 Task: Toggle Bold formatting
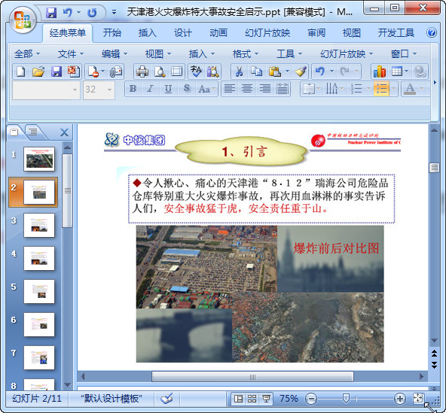[133, 89]
